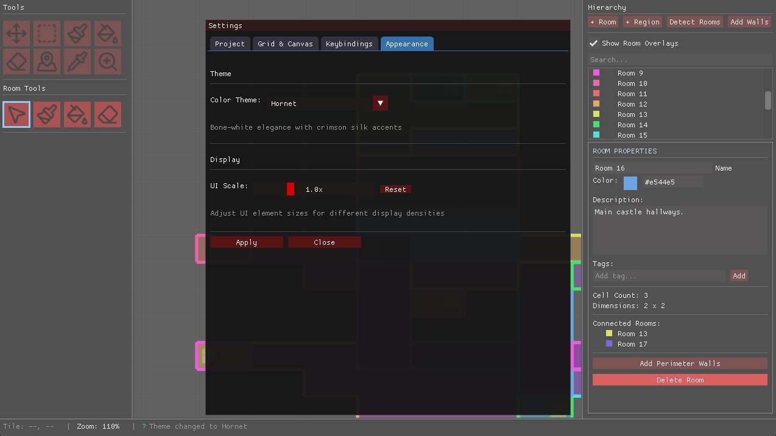Select the room eraser tool
The height and width of the screenshot is (436, 776).
click(x=108, y=114)
